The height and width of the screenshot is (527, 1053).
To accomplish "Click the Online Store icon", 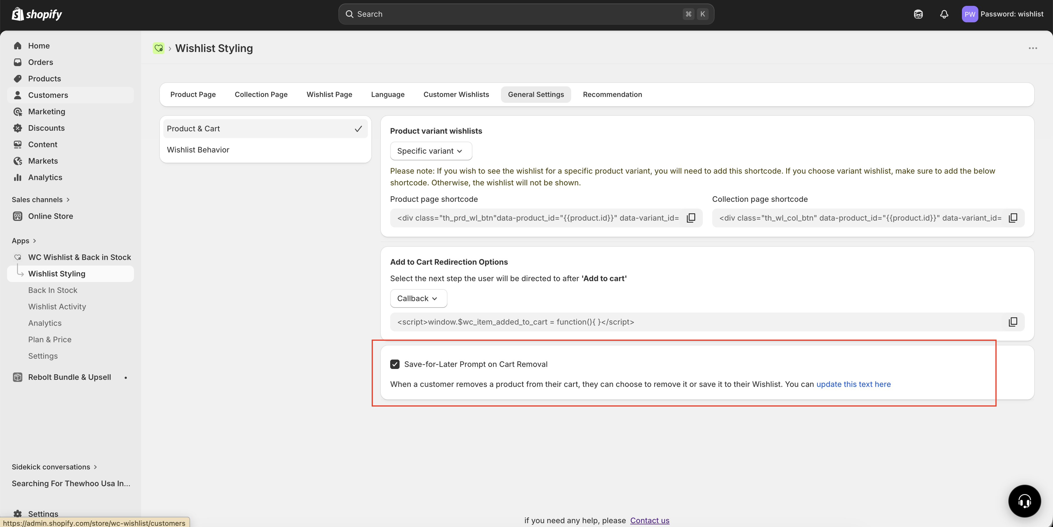I will click(18, 216).
